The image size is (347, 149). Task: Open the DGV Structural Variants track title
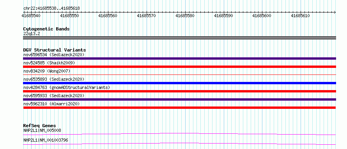click(55, 50)
